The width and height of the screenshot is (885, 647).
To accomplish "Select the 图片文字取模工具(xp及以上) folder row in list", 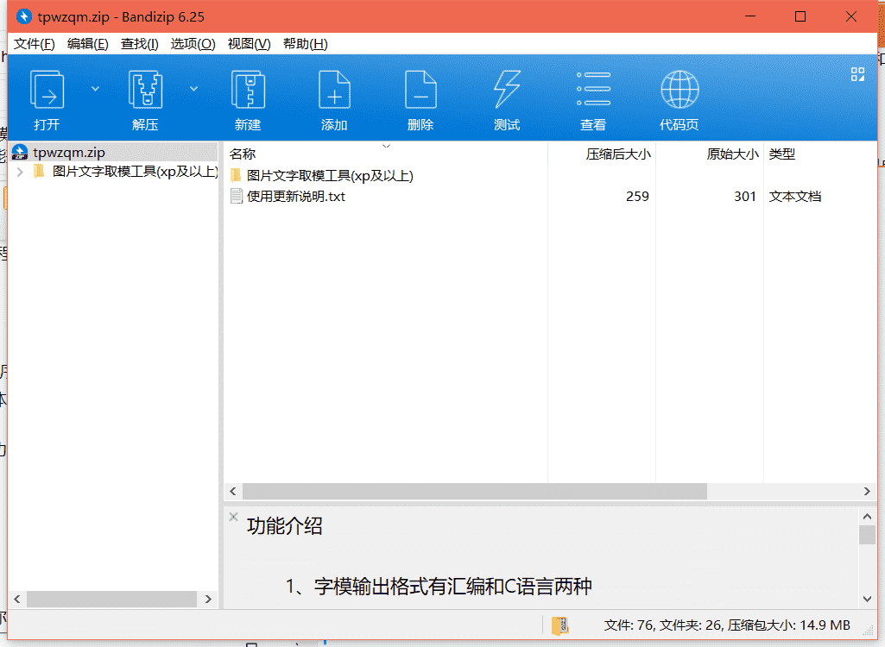I will (330, 175).
